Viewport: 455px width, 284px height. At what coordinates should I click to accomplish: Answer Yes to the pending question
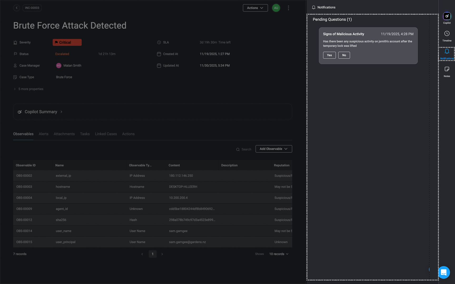point(329,55)
